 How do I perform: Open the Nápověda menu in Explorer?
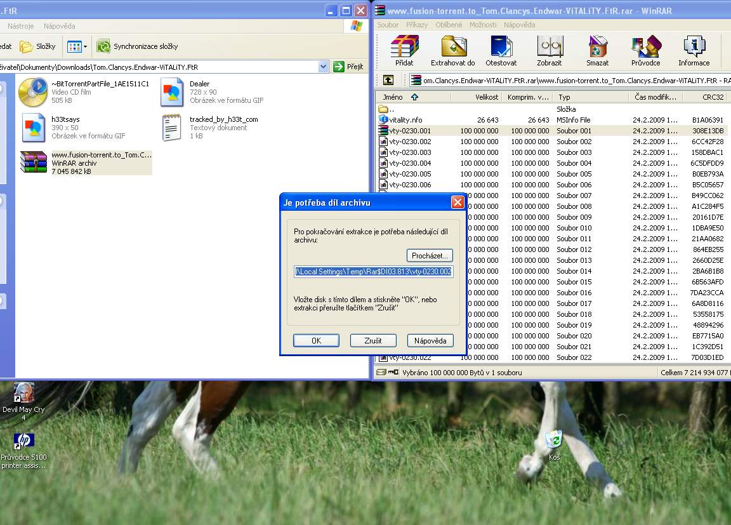(x=59, y=26)
